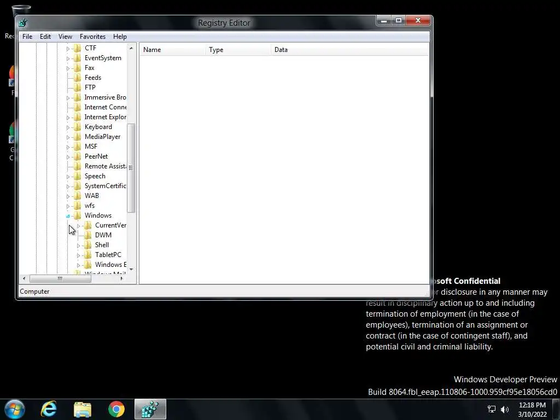Select the DWM folder icon
This screenshot has width=560, height=420.
click(88, 235)
